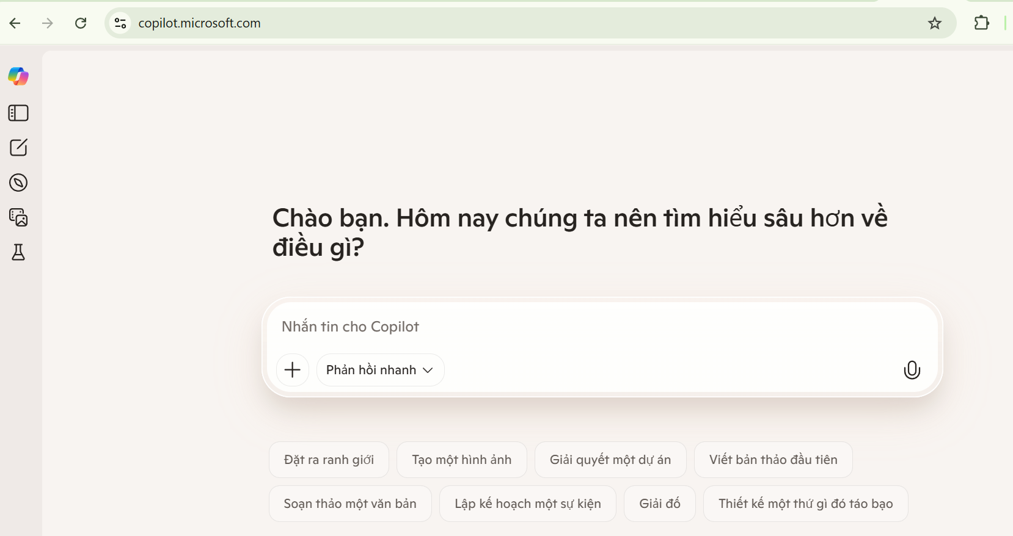Reload the page in the browser
Image resolution: width=1013 pixels, height=536 pixels.
click(x=81, y=23)
